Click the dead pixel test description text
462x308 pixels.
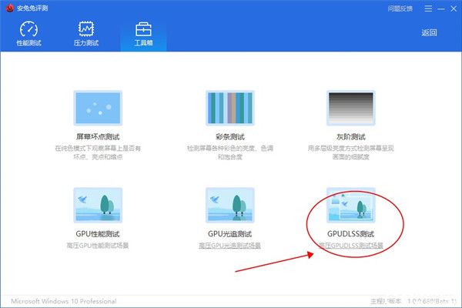[x=98, y=152]
